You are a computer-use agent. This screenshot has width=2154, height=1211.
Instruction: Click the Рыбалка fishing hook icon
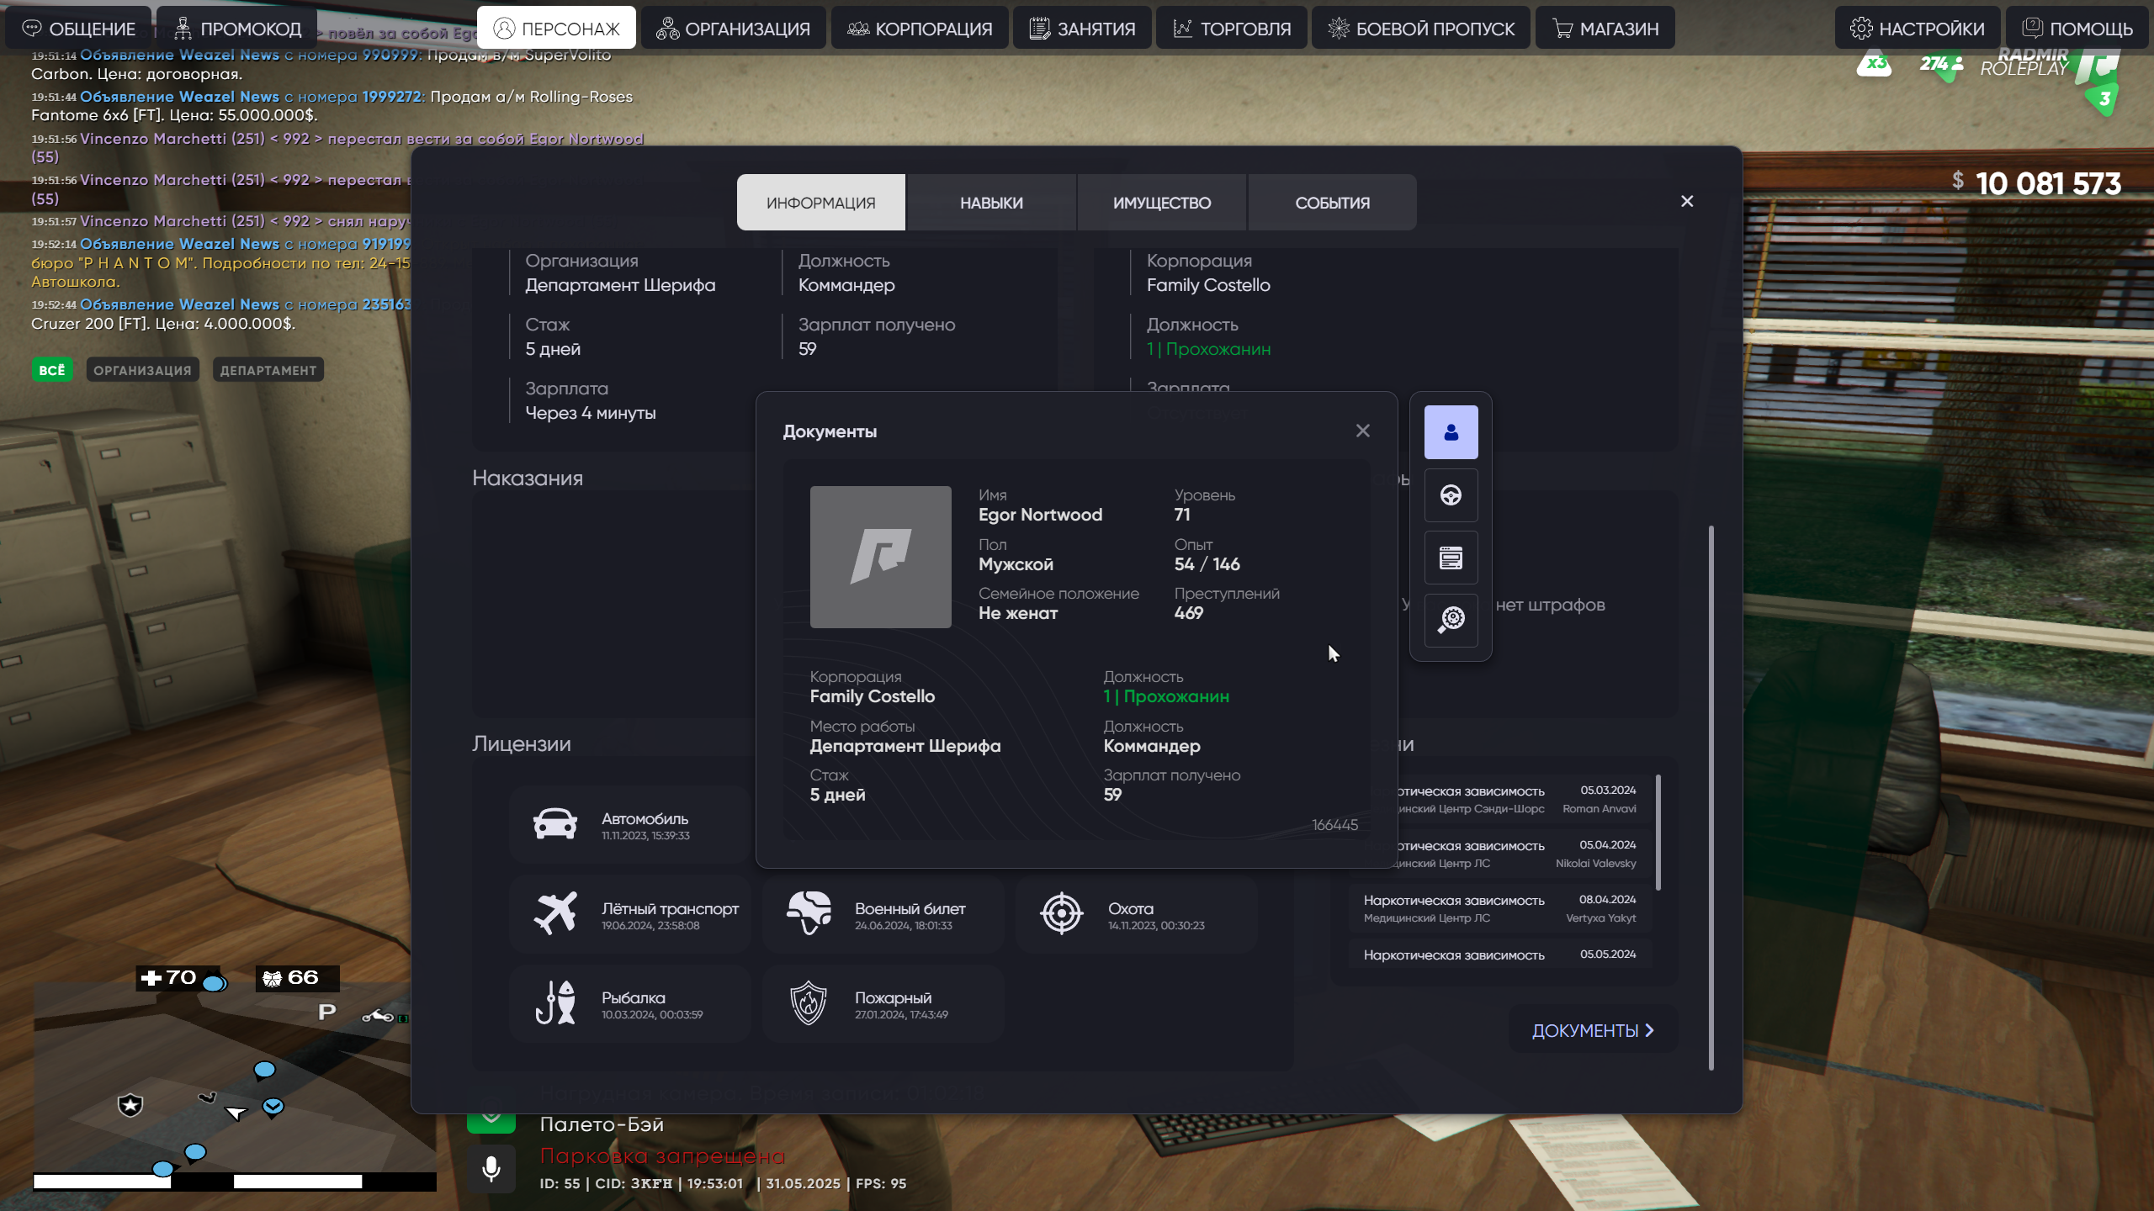pyautogui.click(x=555, y=1003)
